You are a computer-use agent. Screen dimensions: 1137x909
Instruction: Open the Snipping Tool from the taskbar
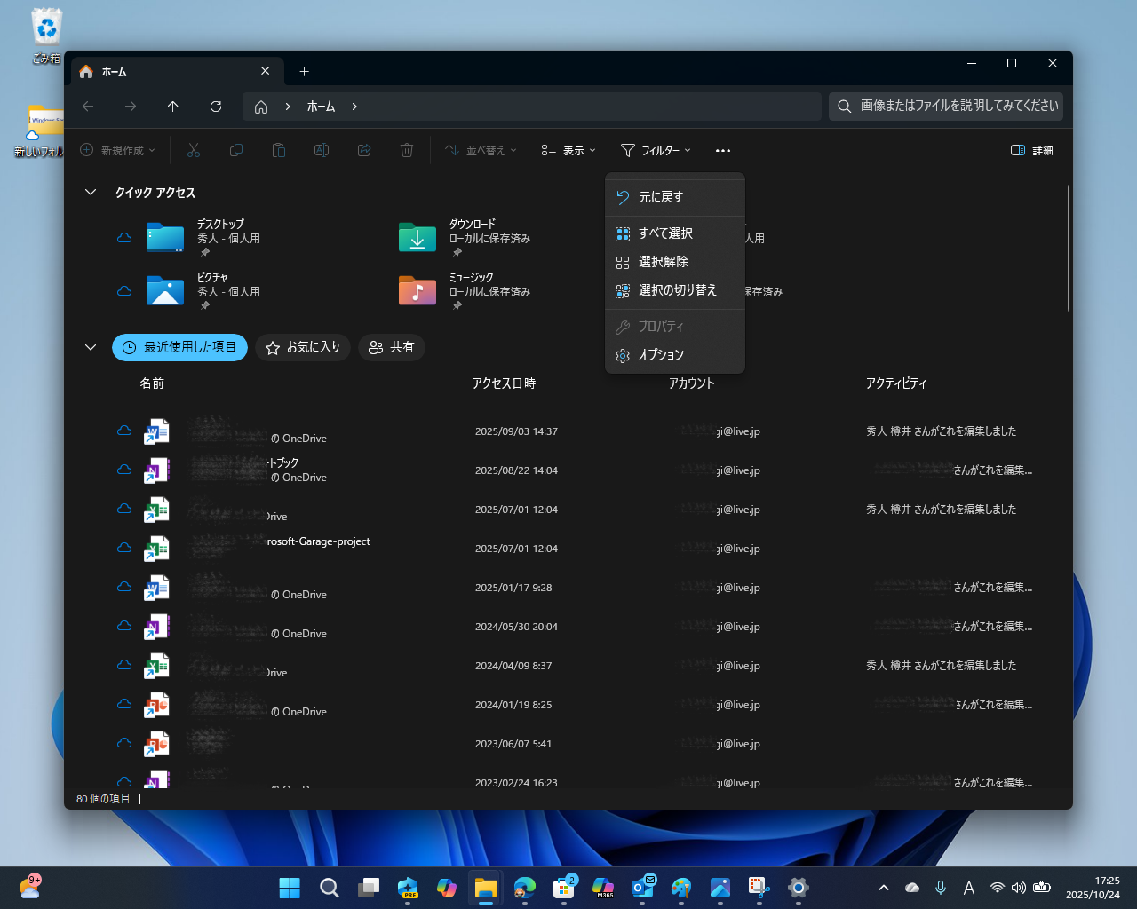(x=758, y=888)
